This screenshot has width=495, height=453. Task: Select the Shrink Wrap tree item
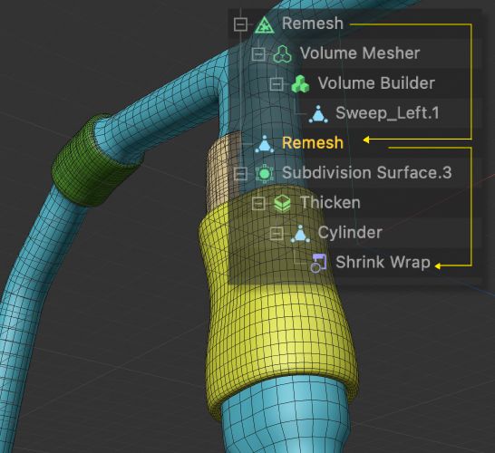[x=383, y=263]
